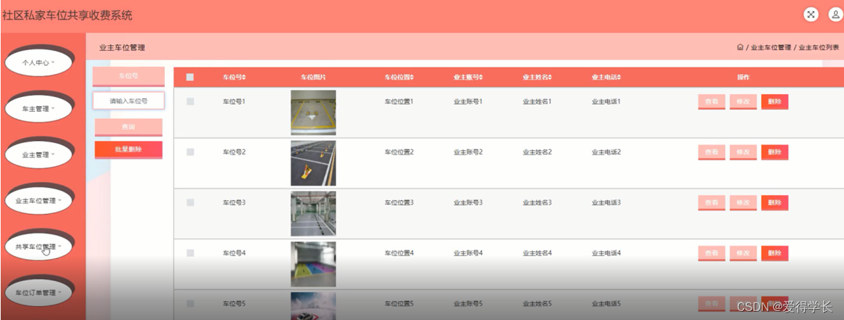Click 业主车位管理 in the breadcrumb
844x320 pixels.
[x=771, y=47]
